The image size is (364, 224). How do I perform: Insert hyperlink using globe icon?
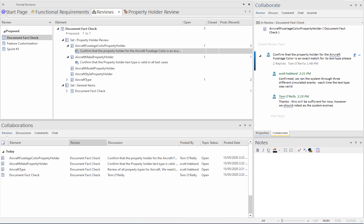tap(310, 150)
